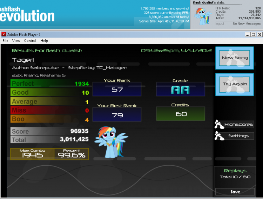Open the File menu

5,41
